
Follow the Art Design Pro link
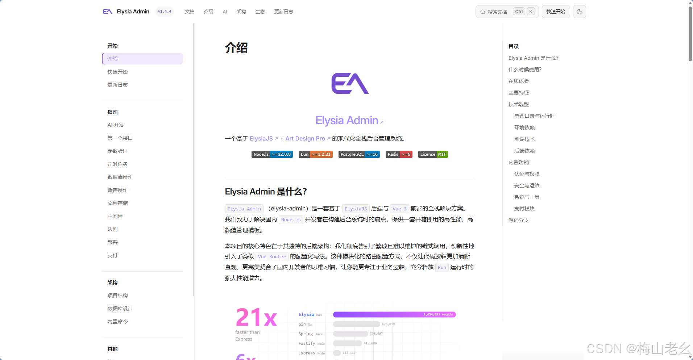[308, 138]
